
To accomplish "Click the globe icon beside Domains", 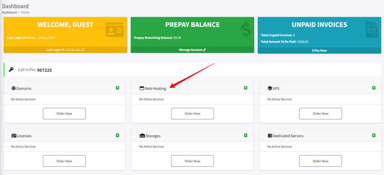I will [x=13, y=88].
